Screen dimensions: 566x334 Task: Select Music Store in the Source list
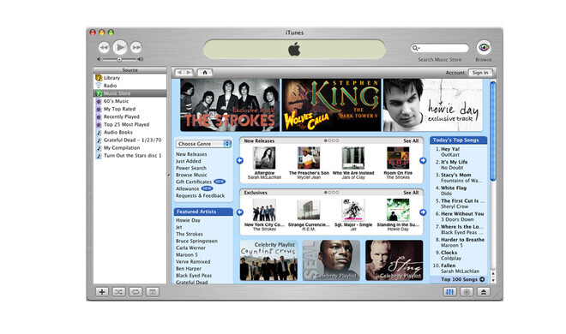(130, 93)
